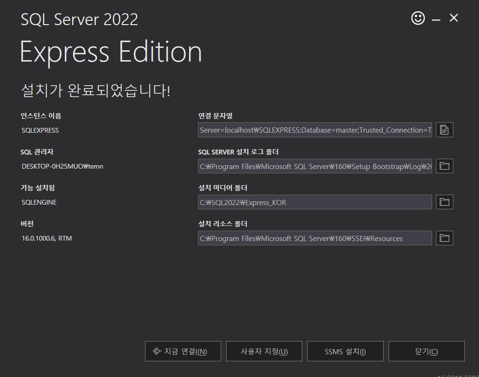Click the 기능 설치됨 label
Screen dimensions: 479x377
[x=37, y=188]
